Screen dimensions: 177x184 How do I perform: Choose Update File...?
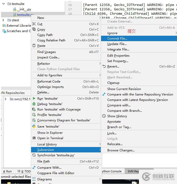tap(139, 44)
